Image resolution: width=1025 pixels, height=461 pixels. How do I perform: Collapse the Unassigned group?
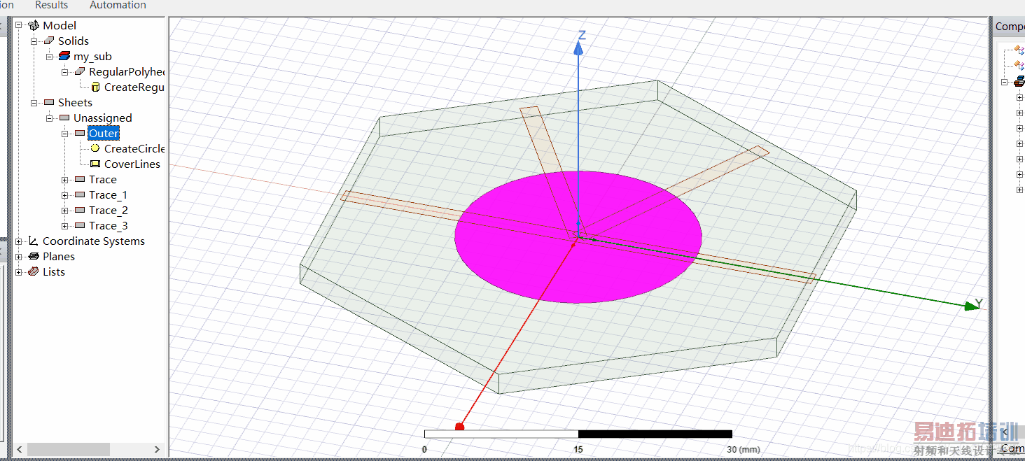point(50,118)
